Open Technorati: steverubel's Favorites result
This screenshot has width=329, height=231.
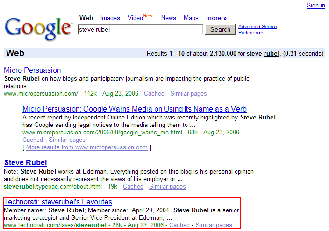coord(58,202)
